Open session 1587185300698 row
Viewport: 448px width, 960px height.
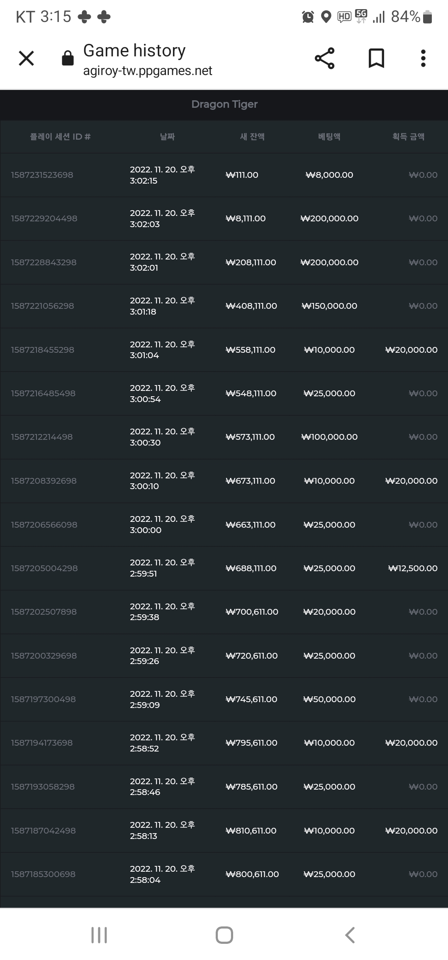click(224, 874)
